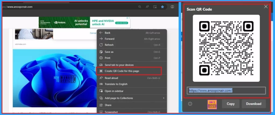
Task: Click the Back arrow icon in context menu
Action: click(101, 33)
